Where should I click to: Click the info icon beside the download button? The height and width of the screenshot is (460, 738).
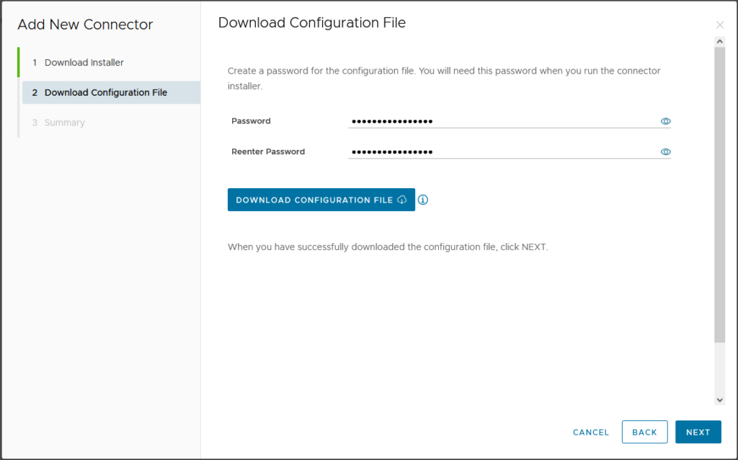point(423,200)
